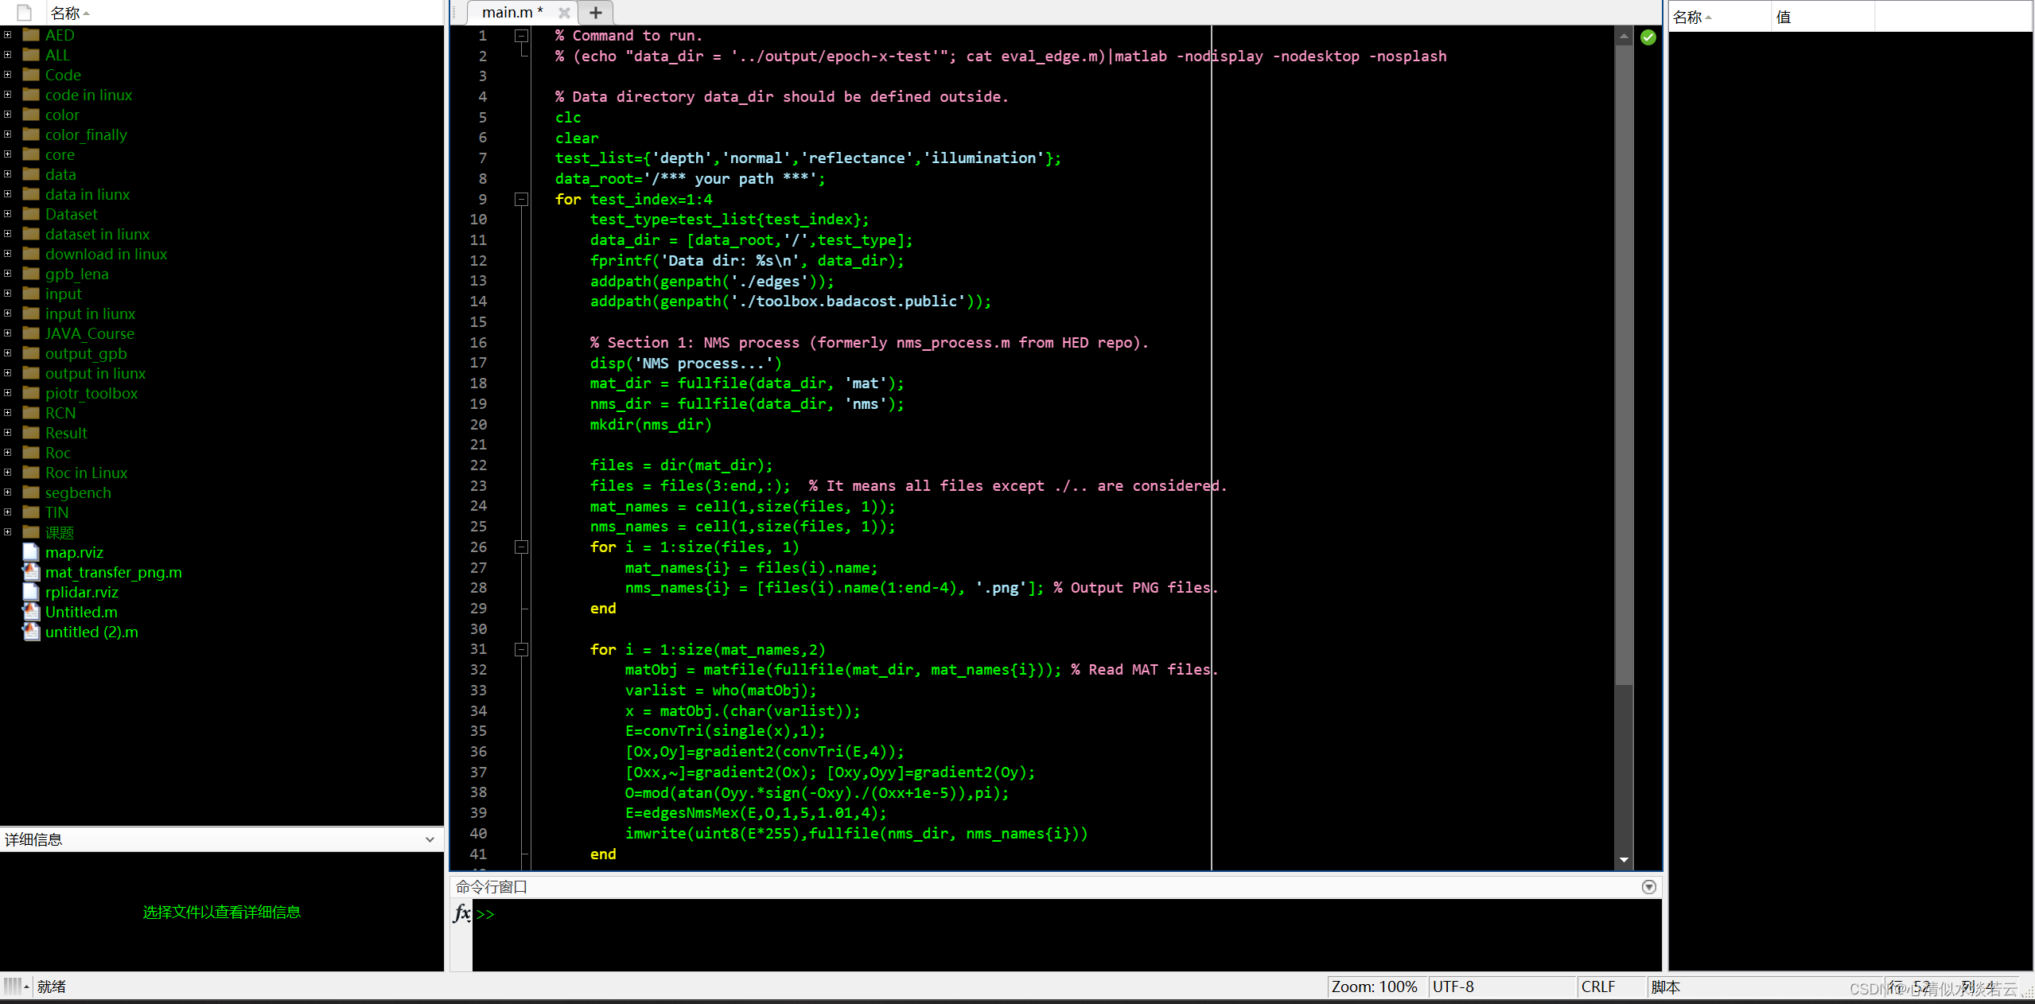Image resolution: width=2035 pixels, height=1004 pixels.
Task: Click the green code analyzer status indicator
Action: click(x=1648, y=37)
